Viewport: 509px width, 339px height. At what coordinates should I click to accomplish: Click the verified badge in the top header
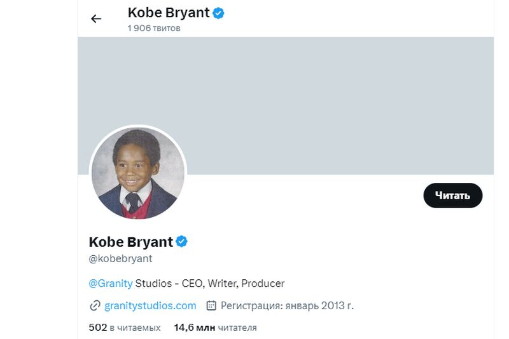tap(218, 13)
